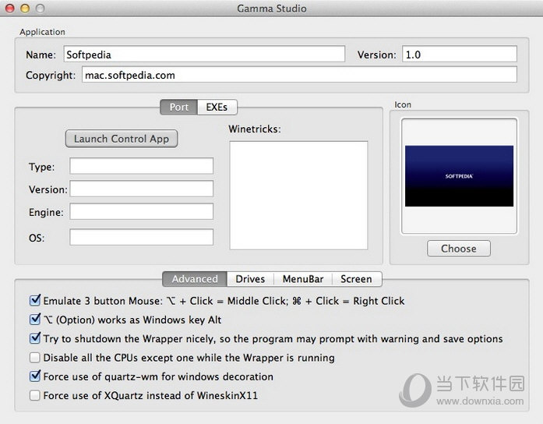
Task: Uncheck Option works as Windows key Alt
Action: (35, 319)
